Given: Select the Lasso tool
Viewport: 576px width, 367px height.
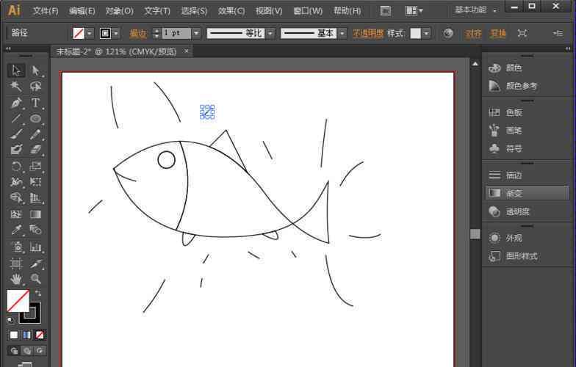Looking at the screenshot, I should (x=35, y=87).
